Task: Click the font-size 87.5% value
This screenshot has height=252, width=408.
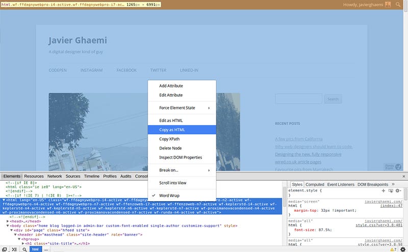Action: 325,230
